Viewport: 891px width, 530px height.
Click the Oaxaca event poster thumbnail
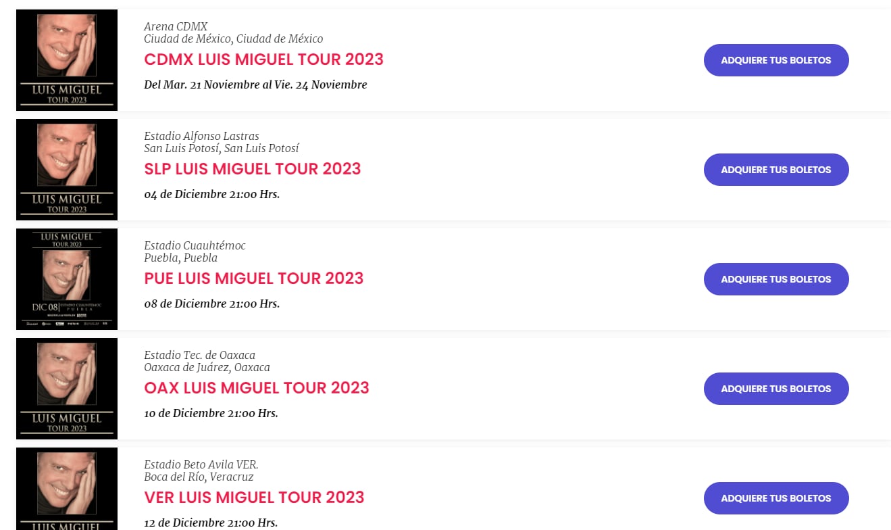click(67, 389)
